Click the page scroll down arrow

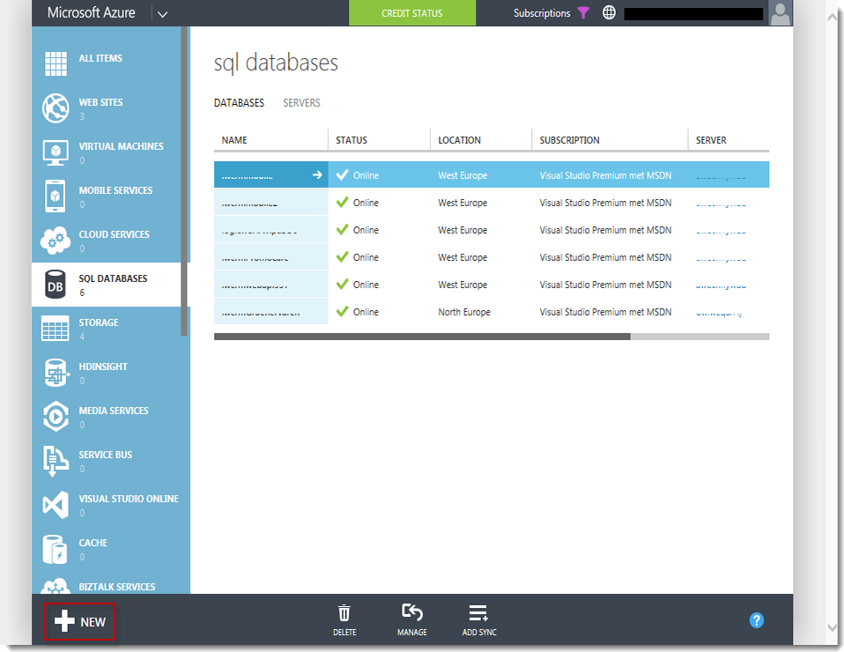[x=833, y=627]
